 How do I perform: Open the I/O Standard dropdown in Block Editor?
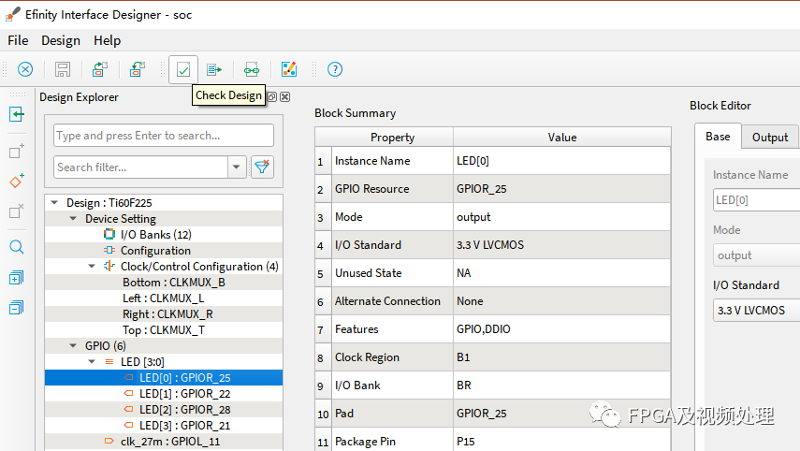[756, 310]
